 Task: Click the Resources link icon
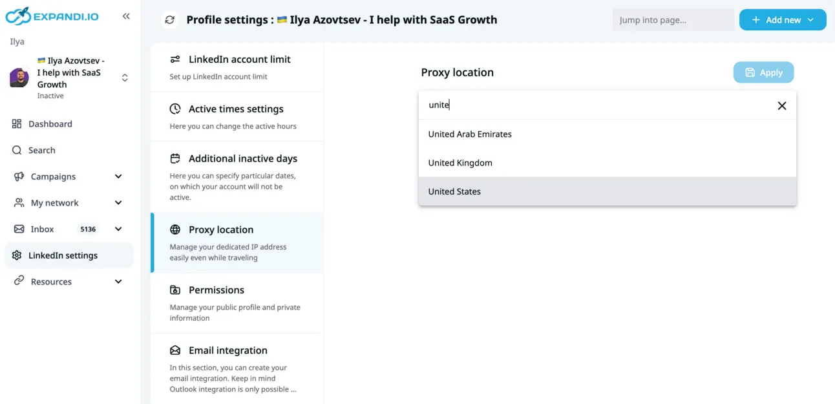click(19, 281)
